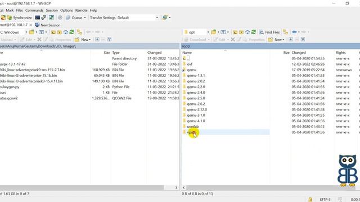Select the qemu-1.3.1 folder
This screenshot has width=360, height=202.
[196, 76]
